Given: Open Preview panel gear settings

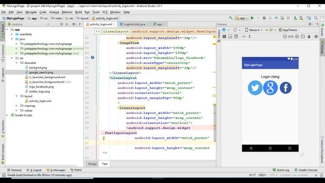Looking at the screenshot, I should click(310, 24).
